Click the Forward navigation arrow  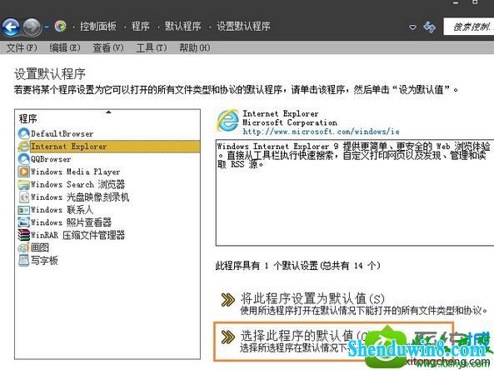[x=32, y=27]
